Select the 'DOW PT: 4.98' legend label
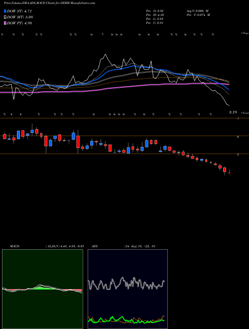The width and height of the screenshot is (249, 329). pos(19,23)
